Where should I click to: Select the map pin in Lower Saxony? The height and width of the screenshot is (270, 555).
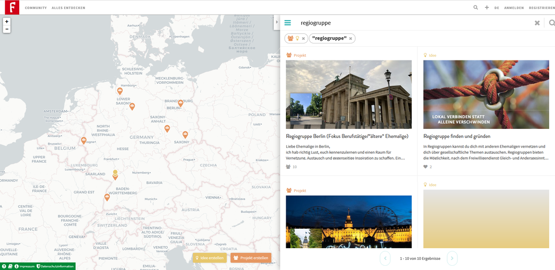point(132,107)
